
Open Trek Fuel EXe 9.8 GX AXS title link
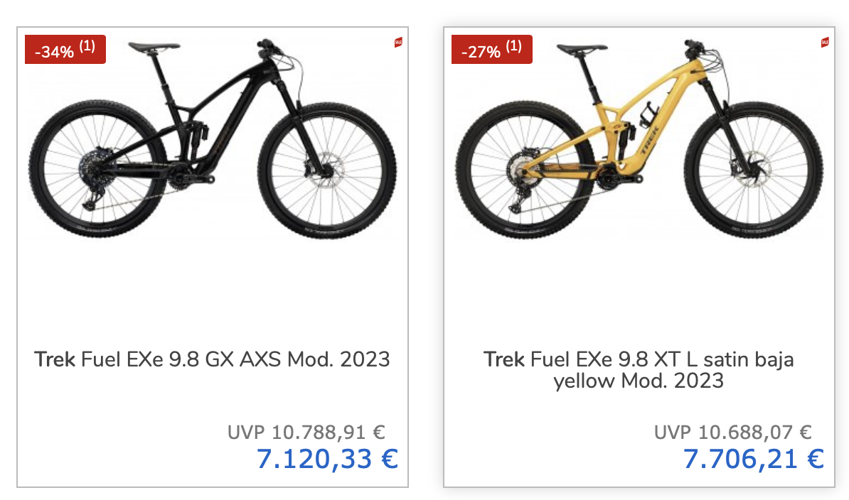click(x=212, y=359)
